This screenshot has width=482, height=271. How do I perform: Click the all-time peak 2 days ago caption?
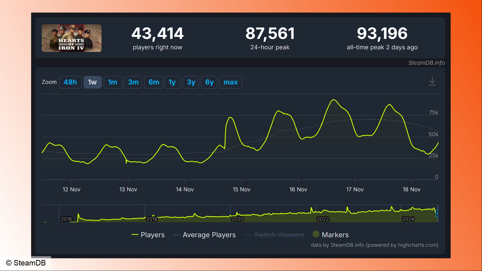382,47
